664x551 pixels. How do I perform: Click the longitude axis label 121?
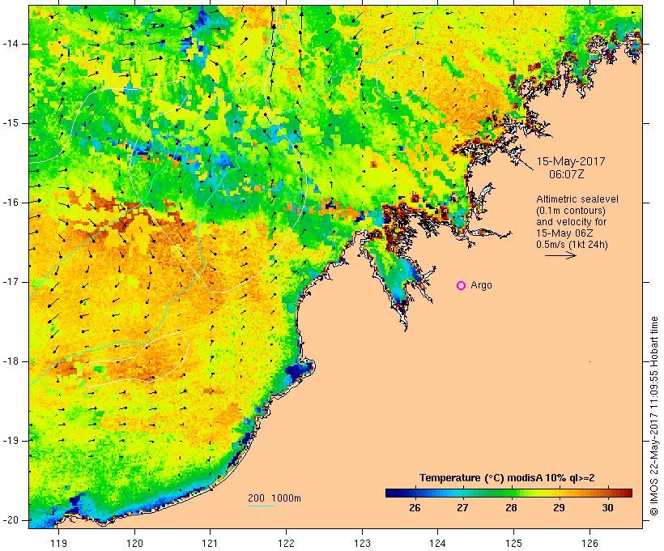[210, 544]
